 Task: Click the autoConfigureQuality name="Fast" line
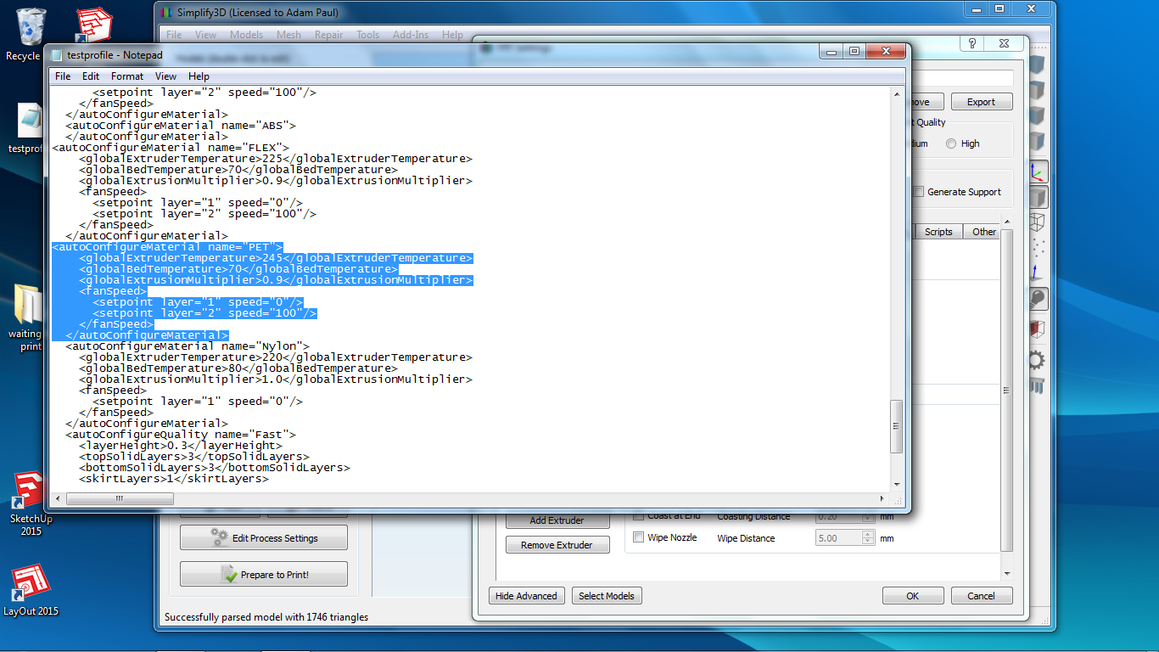(181, 435)
